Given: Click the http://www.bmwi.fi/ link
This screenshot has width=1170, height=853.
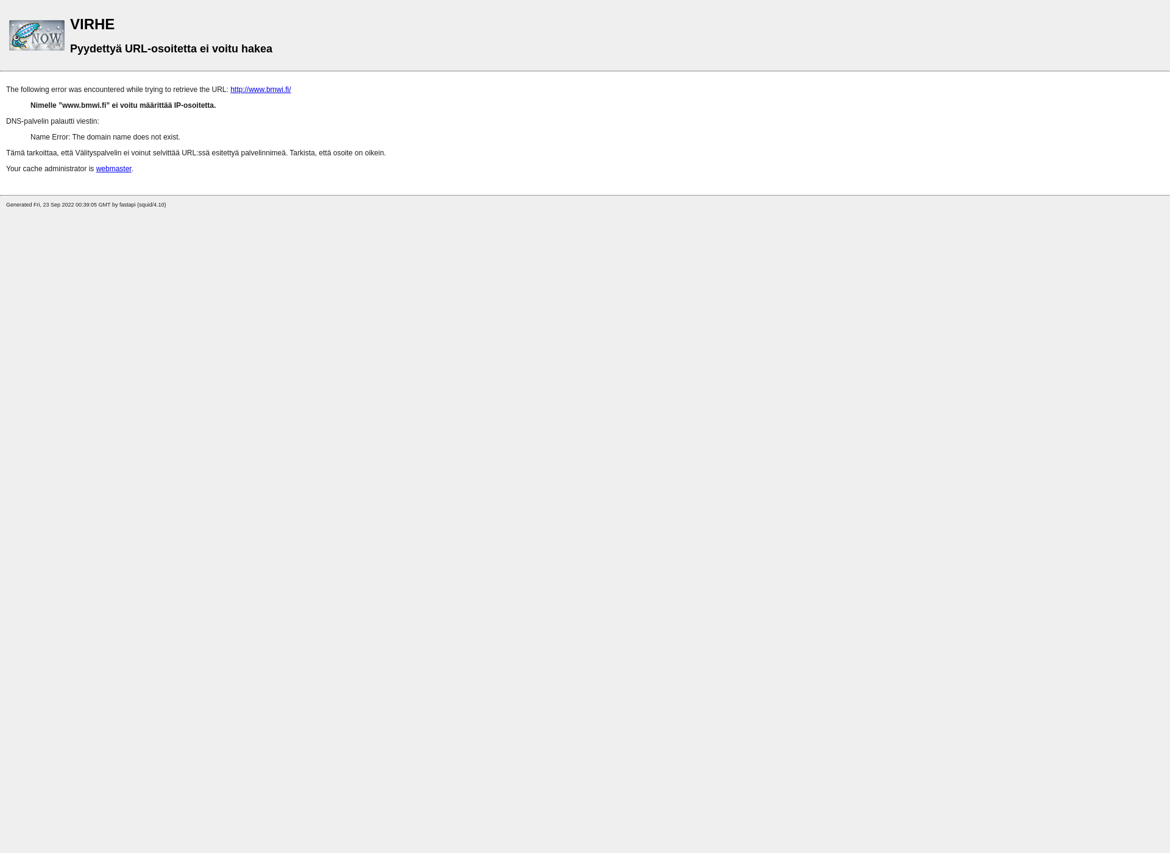Looking at the screenshot, I should click(x=261, y=89).
